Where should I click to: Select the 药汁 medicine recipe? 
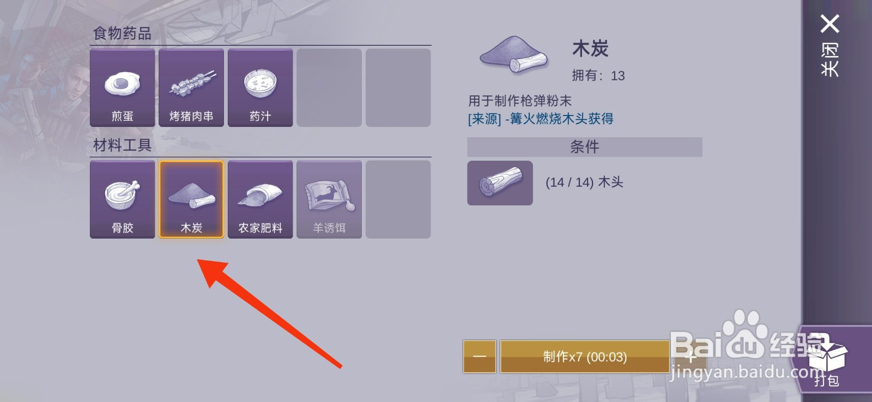tap(261, 88)
